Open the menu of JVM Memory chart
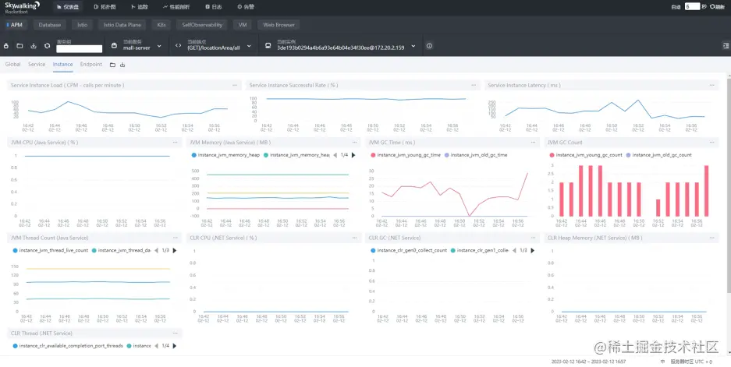Screen dimensions: 731x367 [354, 143]
